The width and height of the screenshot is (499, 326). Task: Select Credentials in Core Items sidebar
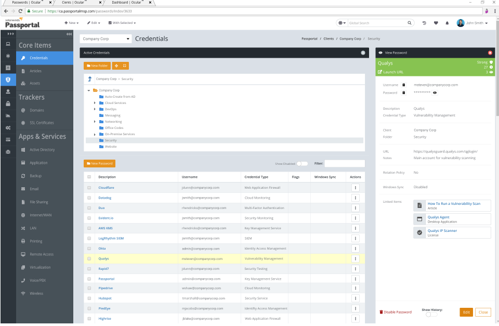point(45,58)
